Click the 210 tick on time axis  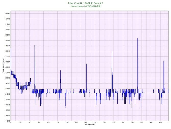pos(76,122)
